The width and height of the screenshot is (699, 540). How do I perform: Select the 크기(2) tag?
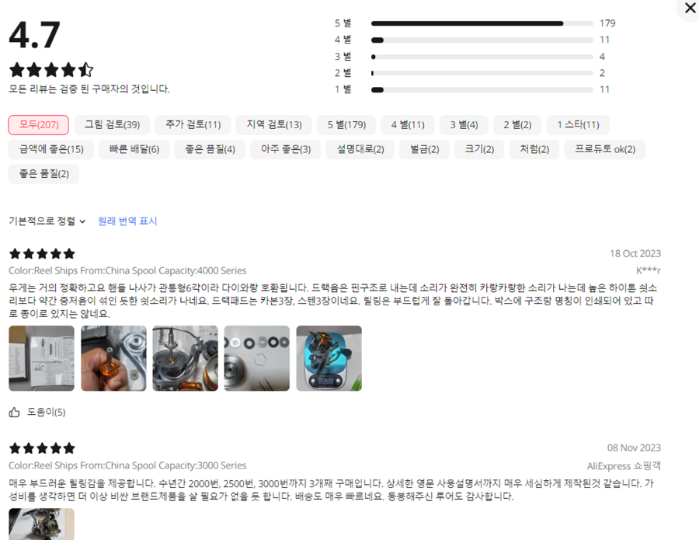(479, 149)
